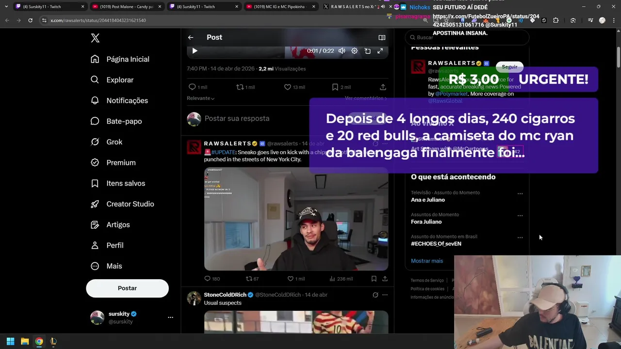Go back from Post view

[191, 37]
